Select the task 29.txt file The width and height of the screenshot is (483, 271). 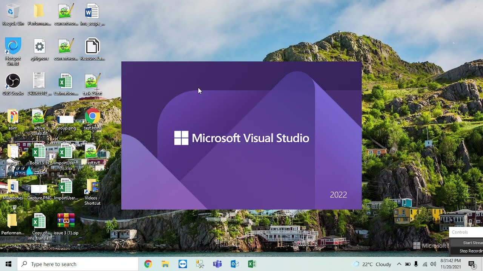[92, 84]
